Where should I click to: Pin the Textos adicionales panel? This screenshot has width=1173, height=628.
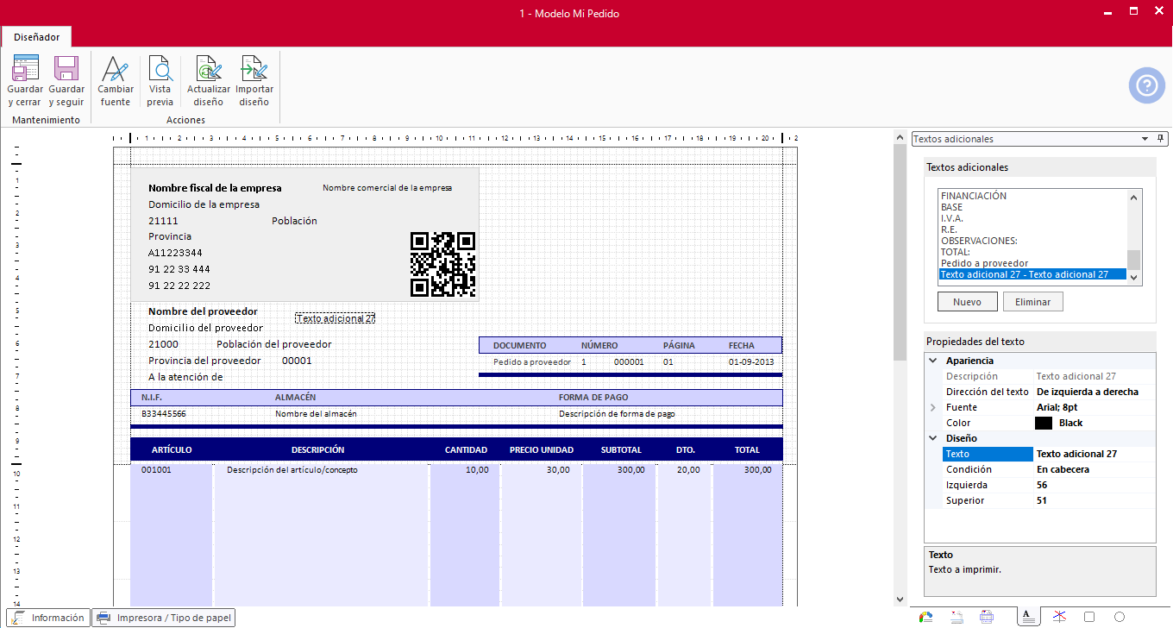click(x=1160, y=138)
